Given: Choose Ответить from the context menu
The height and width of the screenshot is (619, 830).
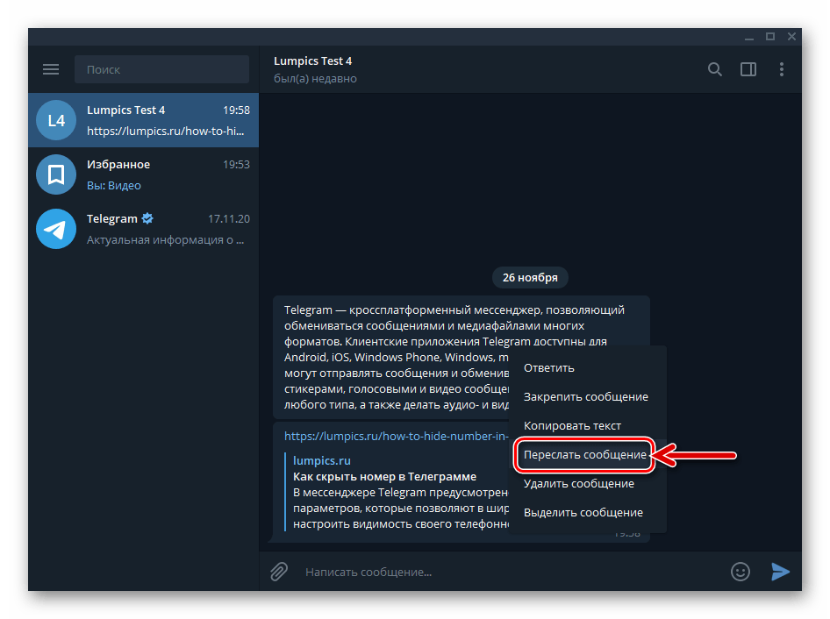Looking at the screenshot, I should (548, 367).
